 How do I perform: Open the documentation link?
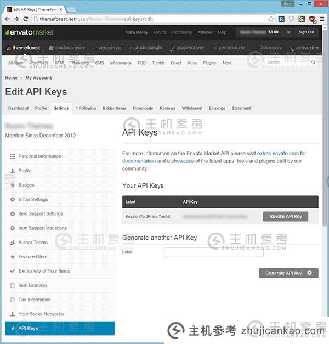pyautogui.click(x=139, y=161)
